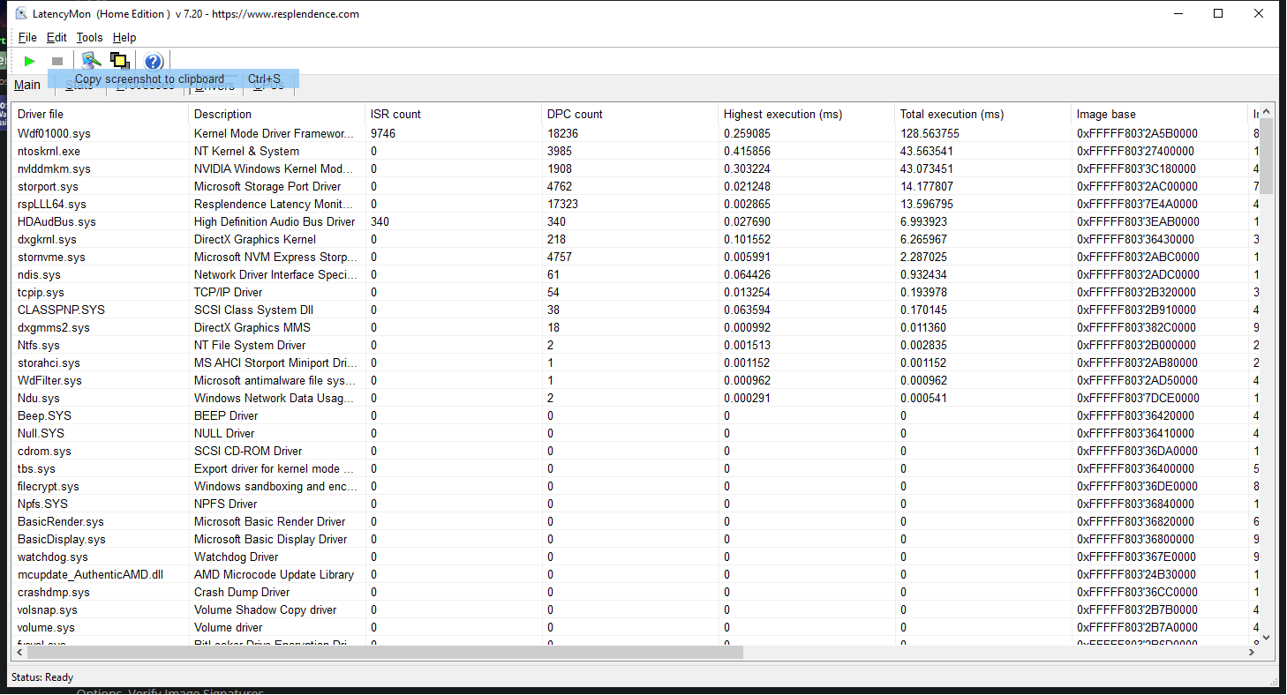Viewport: 1287px width, 695px height.
Task: Select the Ntfs.sys driver row
Action: [x=636, y=345]
